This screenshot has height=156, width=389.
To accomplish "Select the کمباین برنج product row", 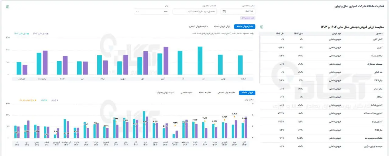I will (322, 122).
